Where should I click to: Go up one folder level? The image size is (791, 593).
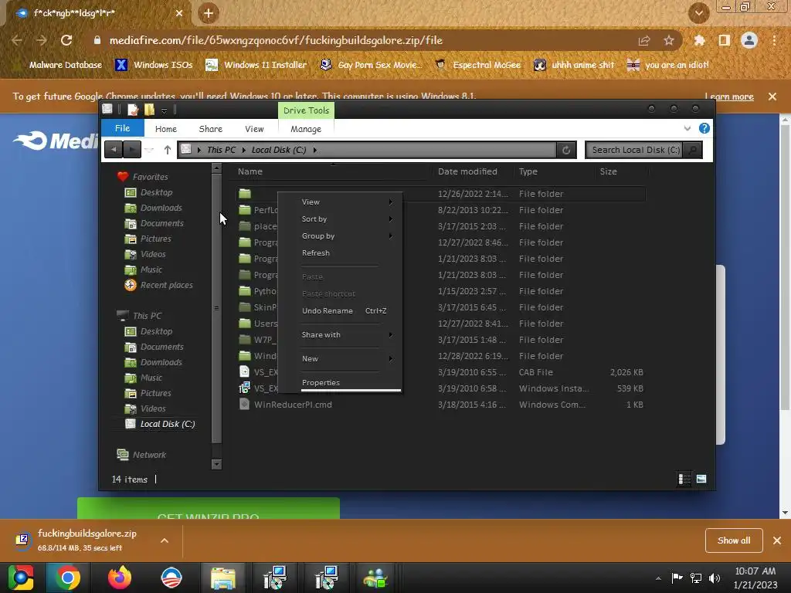[168, 150]
